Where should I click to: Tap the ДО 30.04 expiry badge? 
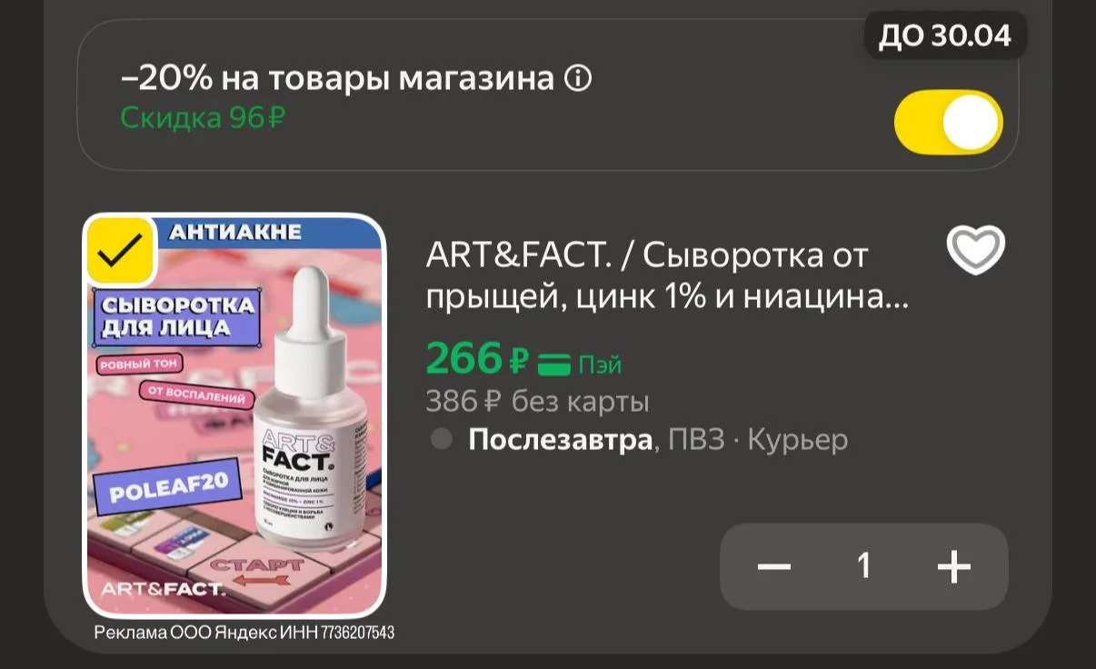pyautogui.click(x=945, y=35)
